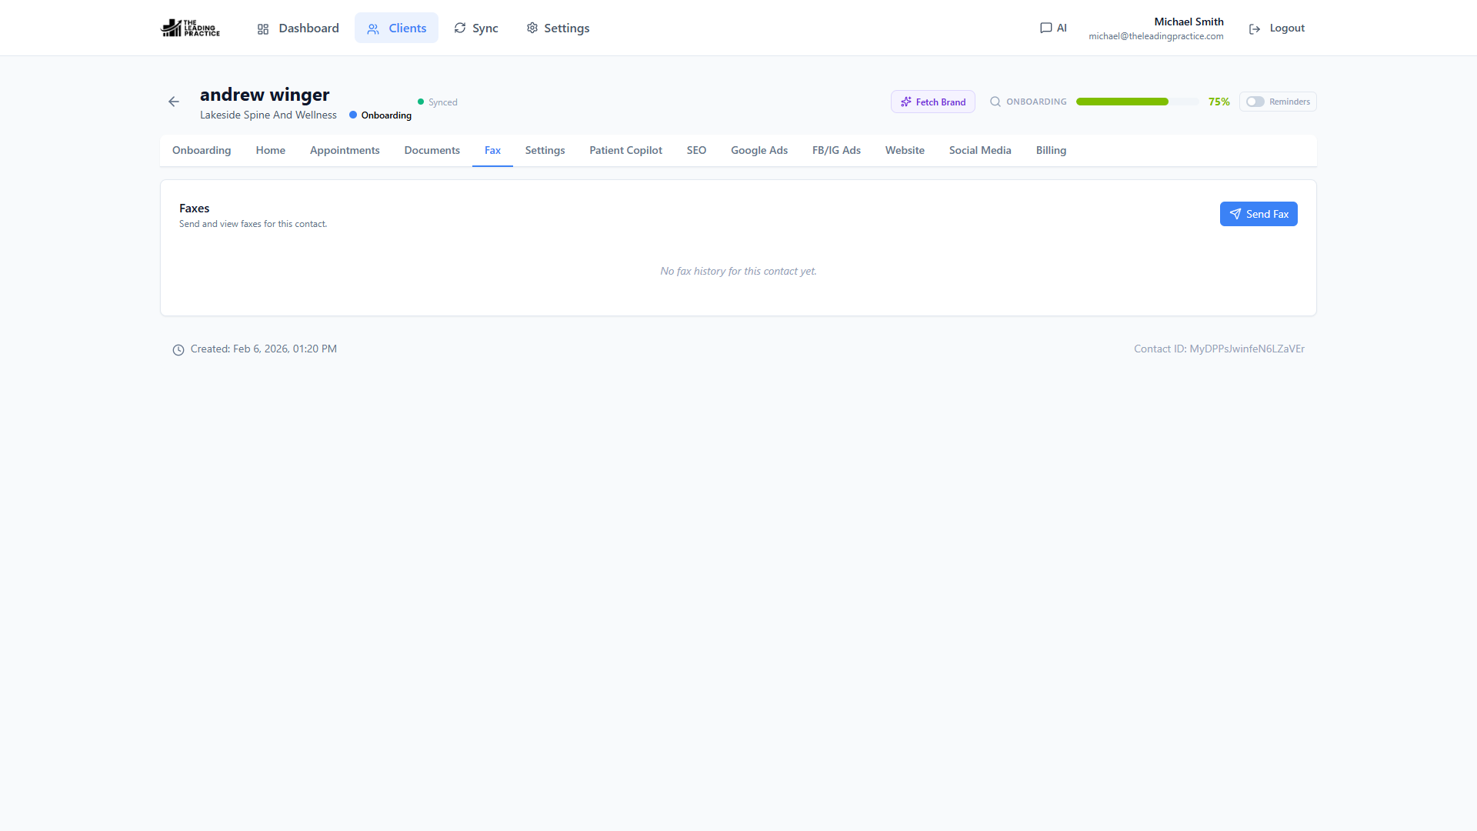The image size is (1477, 831).
Task: Switch to the Billing tab
Action: 1051,150
